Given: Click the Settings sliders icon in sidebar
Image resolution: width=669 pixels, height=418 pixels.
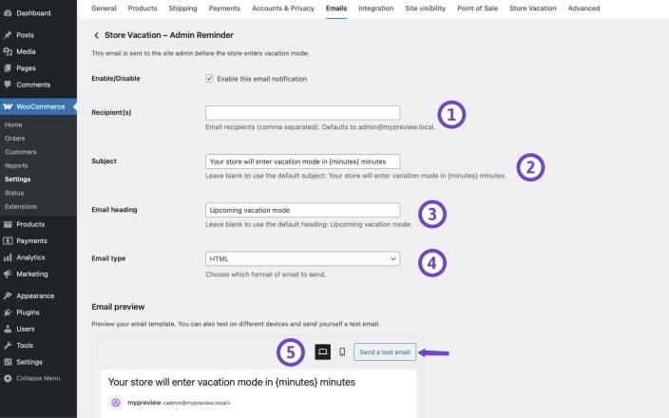Looking at the screenshot, I should [8, 362].
